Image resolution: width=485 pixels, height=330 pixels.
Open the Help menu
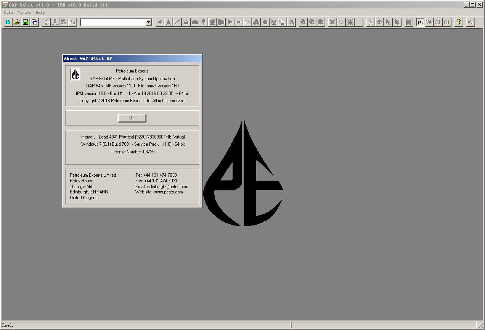pyautogui.click(x=40, y=12)
